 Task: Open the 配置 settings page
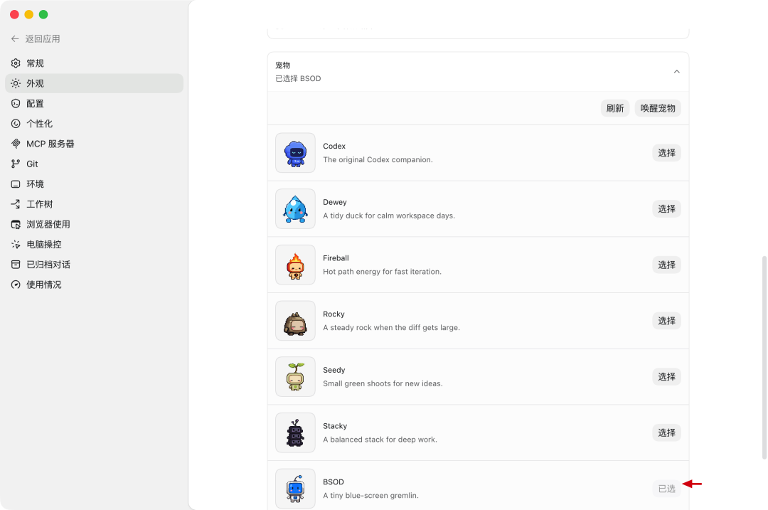94,103
